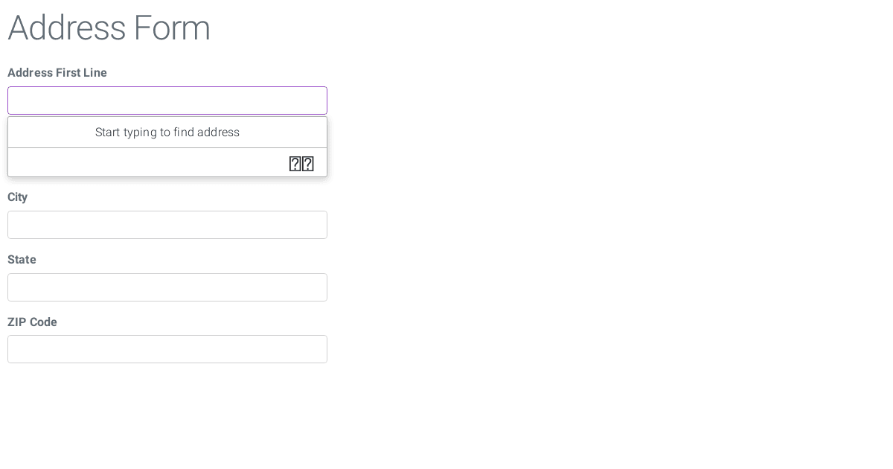The width and height of the screenshot is (893, 469).
Task: Click the Address Form page heading
Action: [109, 28]
